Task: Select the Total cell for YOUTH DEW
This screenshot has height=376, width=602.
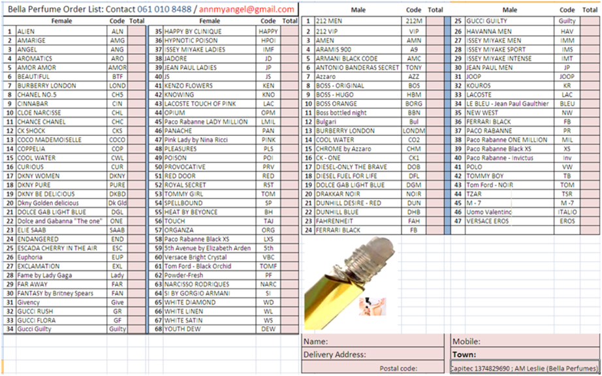Action: [289, 329]
